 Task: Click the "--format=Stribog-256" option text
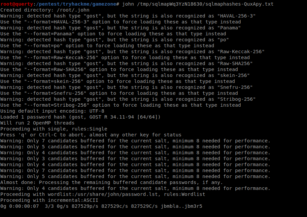[x=57, y=105]
